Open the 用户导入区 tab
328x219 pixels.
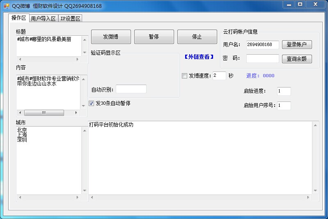pos(44,18)
